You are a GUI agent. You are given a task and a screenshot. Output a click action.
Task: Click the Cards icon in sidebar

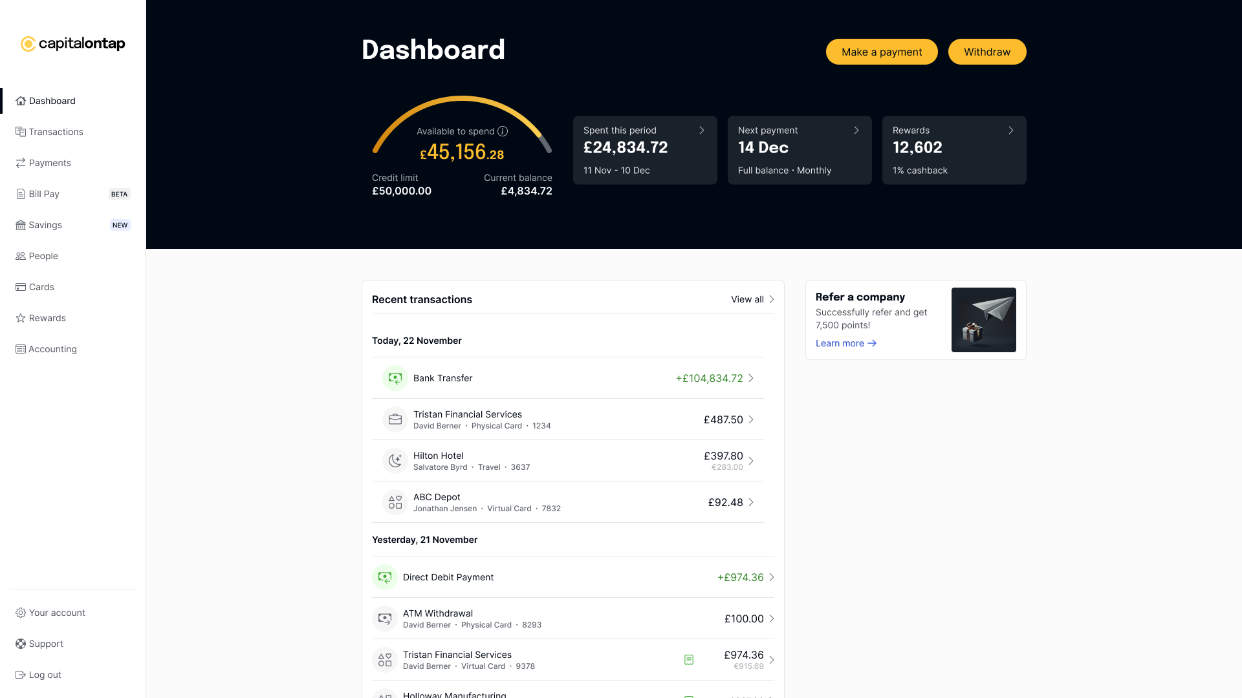[x=21, y=287]
